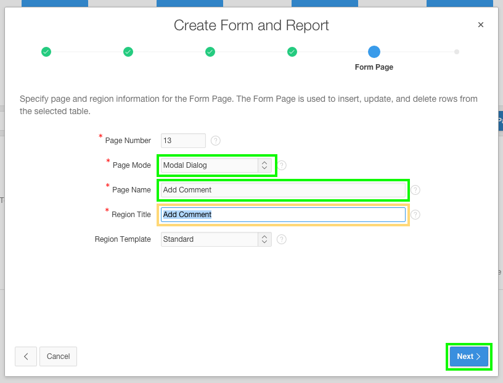
Task: Close the dialog with the X
Action: pos(480,25)
